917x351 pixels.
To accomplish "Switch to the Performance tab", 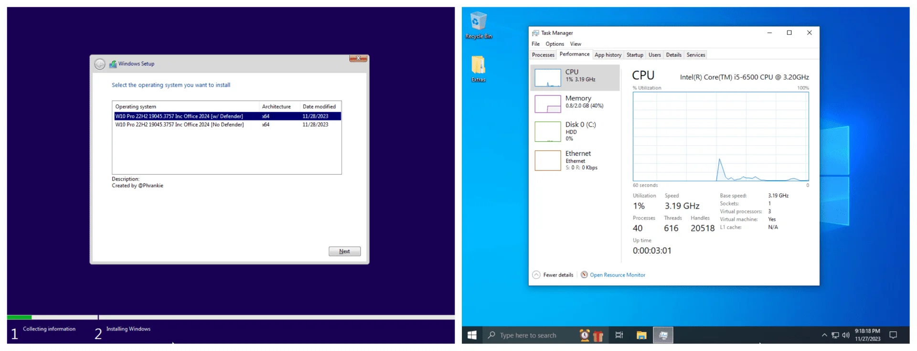I will click(x=575, y=54).
